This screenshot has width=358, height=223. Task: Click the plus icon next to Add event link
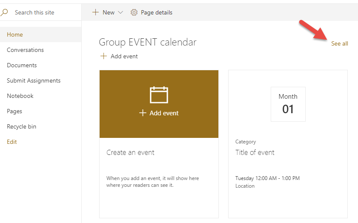(x=103, y=56)
